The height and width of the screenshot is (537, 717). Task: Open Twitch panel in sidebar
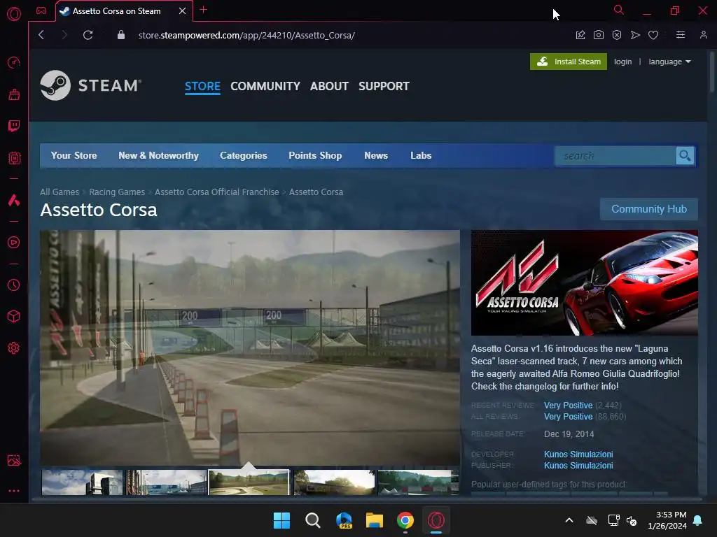tap(14, 126)
